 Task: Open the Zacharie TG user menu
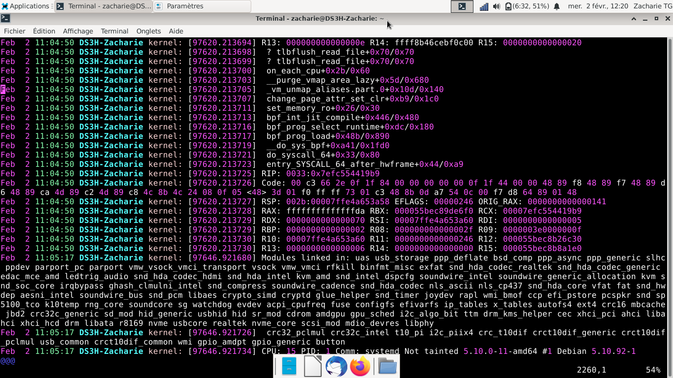tap(652, 6)
